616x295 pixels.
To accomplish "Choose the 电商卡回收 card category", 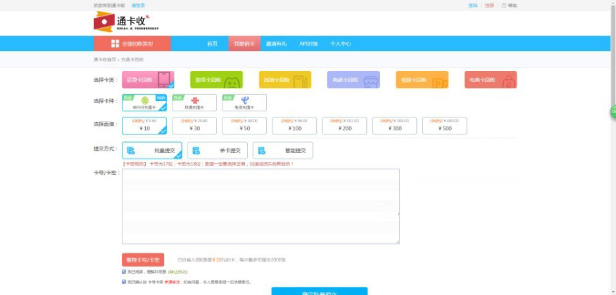I will click(490, 80).
